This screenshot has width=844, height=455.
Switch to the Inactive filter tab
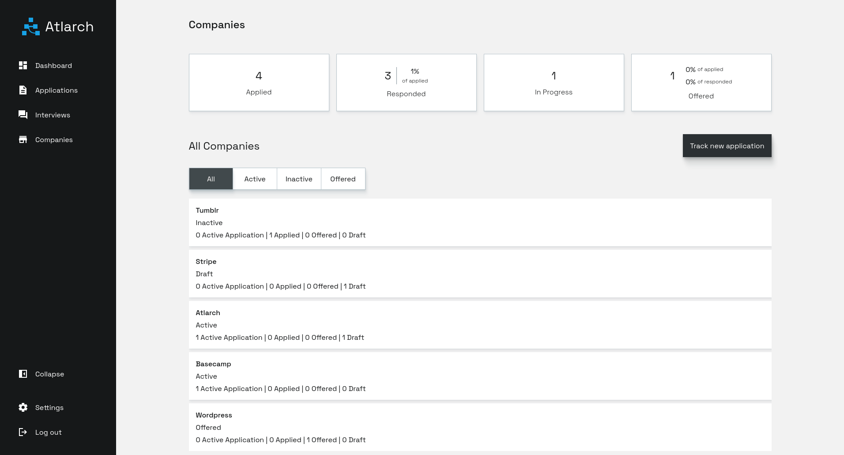tap(299, 179)
